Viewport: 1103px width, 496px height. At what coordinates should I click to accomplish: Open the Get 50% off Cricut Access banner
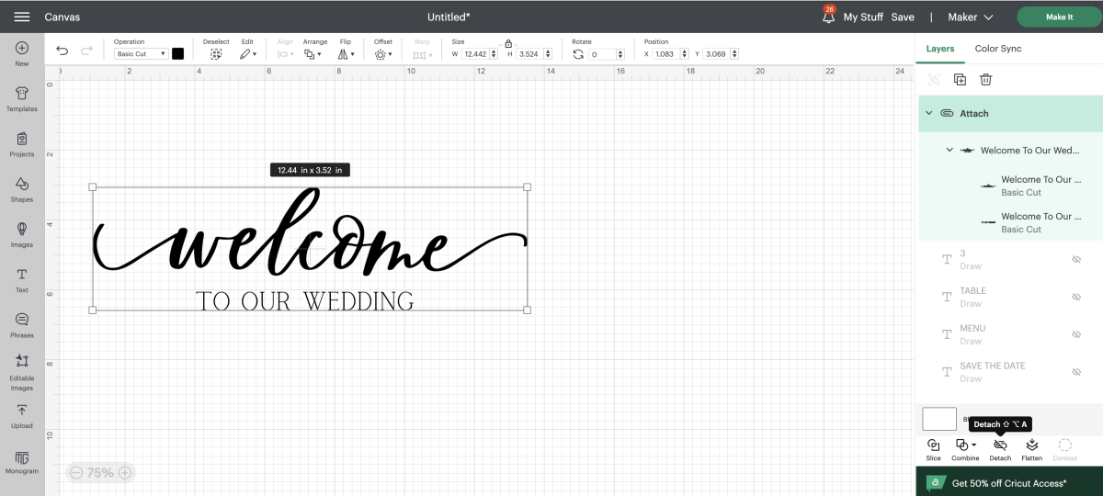tap(1009, 482)
